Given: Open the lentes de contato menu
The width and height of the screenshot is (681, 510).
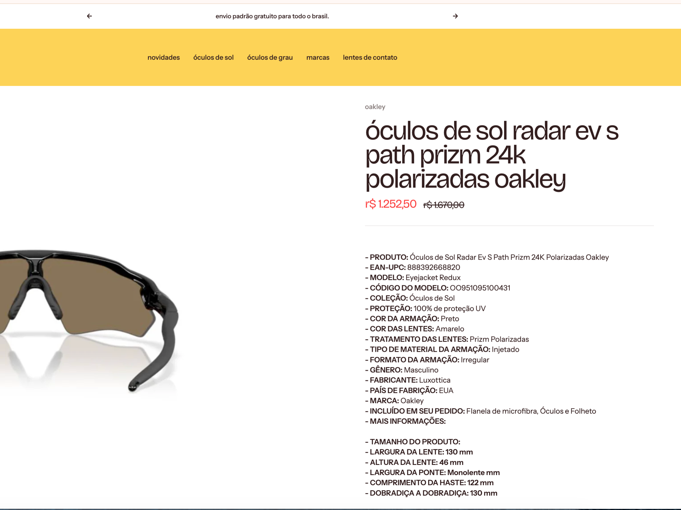Looking at the screenshot, I should pyautogui.click(x=370, y=58).
